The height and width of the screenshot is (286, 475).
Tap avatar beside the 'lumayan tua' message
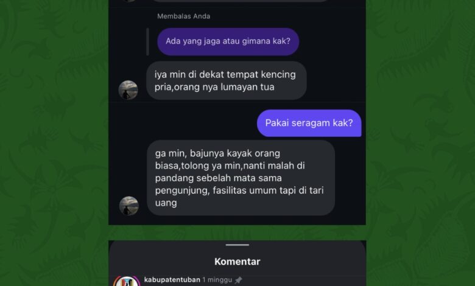pyautogui.click(x=128, y=90)
